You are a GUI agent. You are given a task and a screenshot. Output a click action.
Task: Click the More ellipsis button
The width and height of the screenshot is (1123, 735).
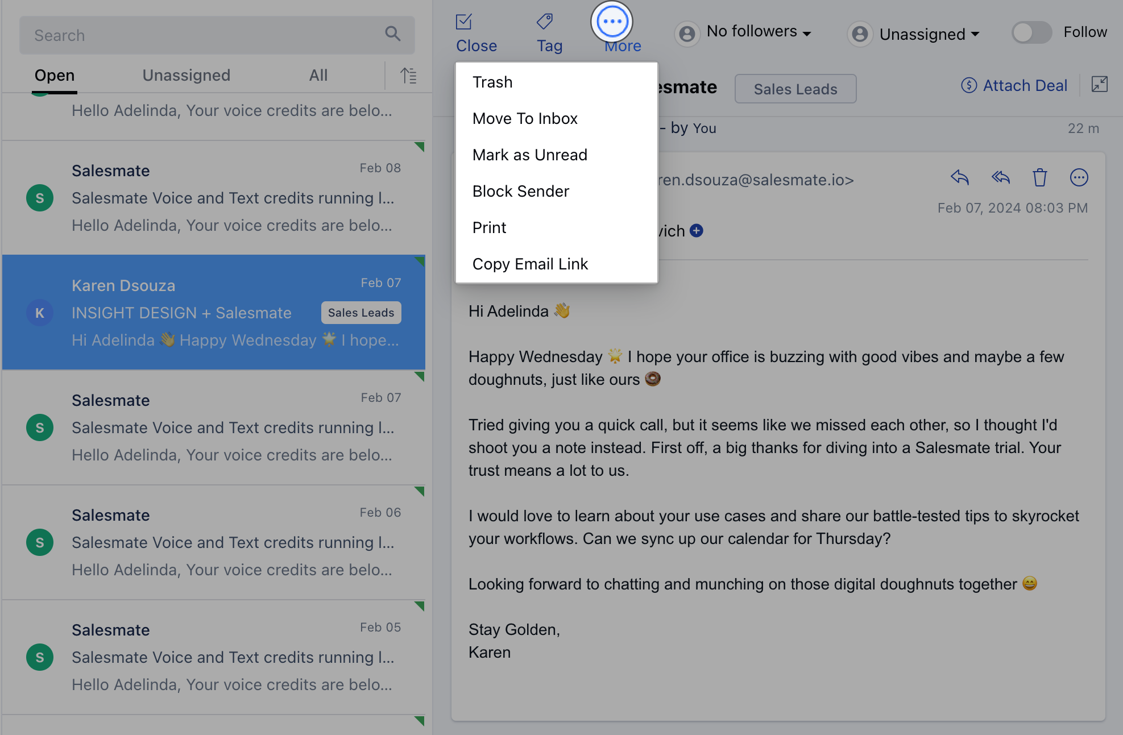click(x=612, y=22)
